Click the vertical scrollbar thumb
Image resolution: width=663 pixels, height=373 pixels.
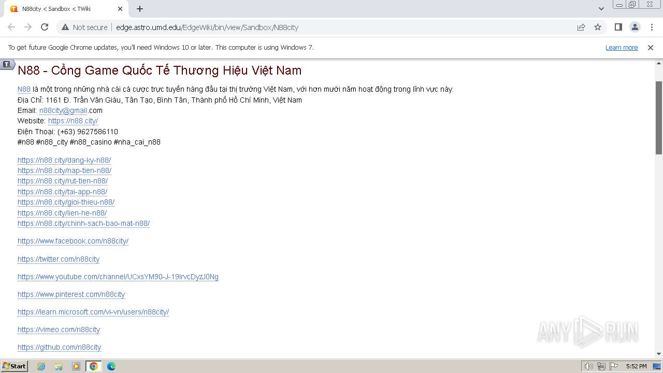[659, 118]
